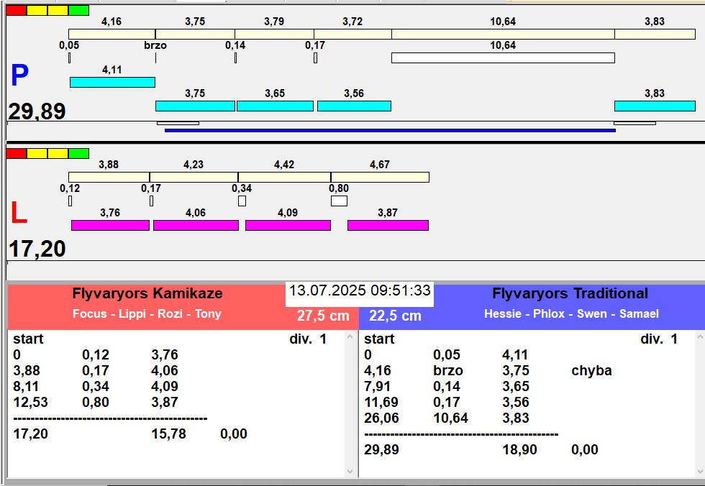Click the red start light in lane P
This screenshot has height=486, width=705.
coord(16,10)
